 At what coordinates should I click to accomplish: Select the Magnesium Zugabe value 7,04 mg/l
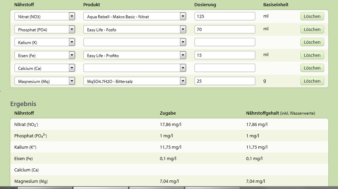pyautogui.click(x=169, y=181)
